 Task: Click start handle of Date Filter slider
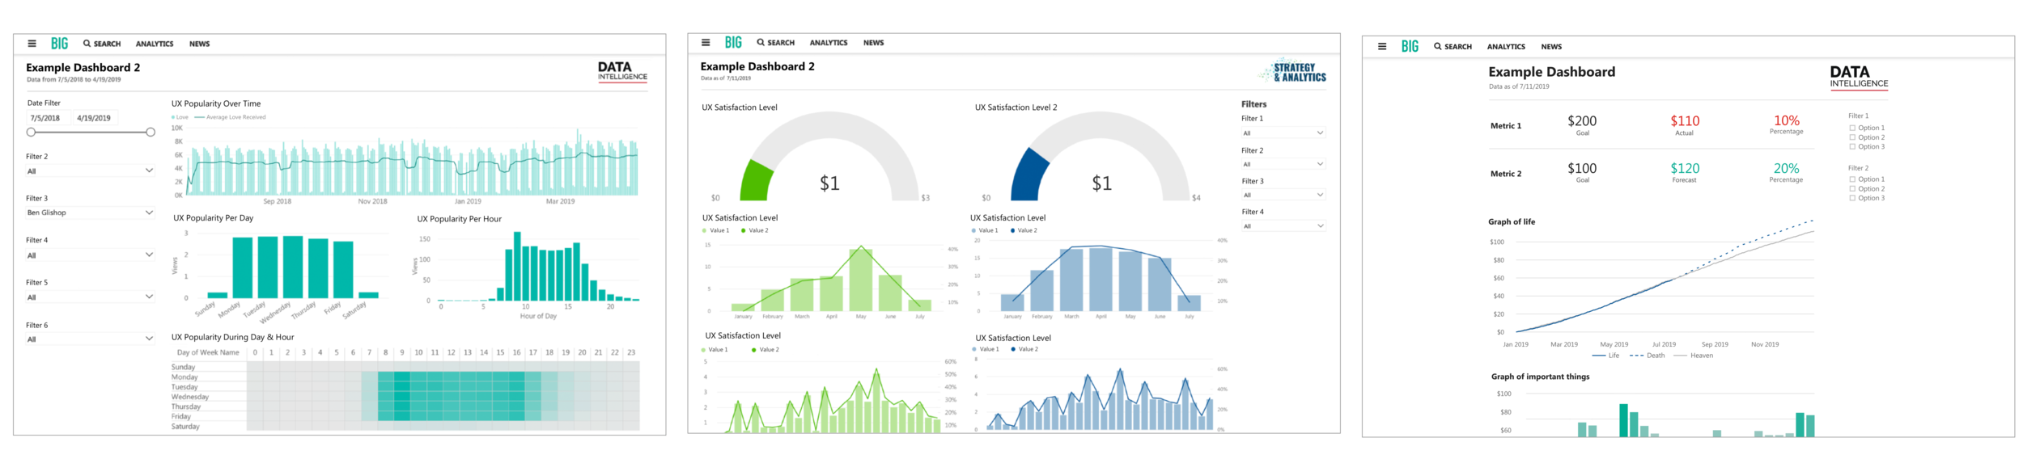(x=31, y=132)
